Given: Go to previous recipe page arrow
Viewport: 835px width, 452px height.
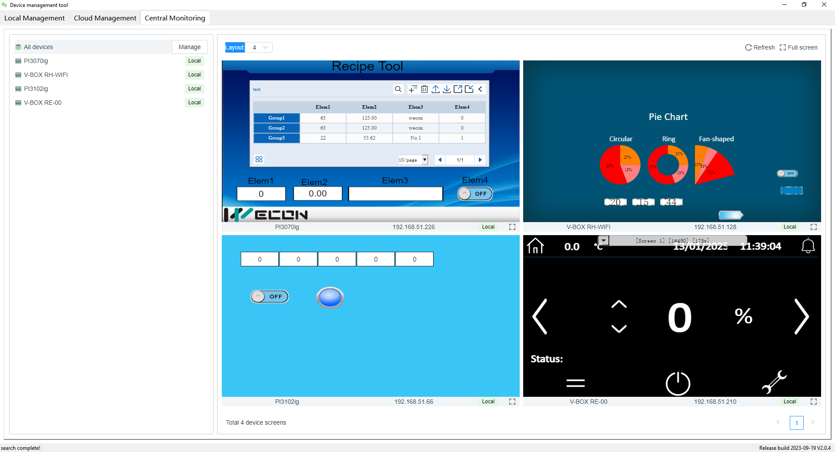Looking at the screenshot, I should [440, 160].
